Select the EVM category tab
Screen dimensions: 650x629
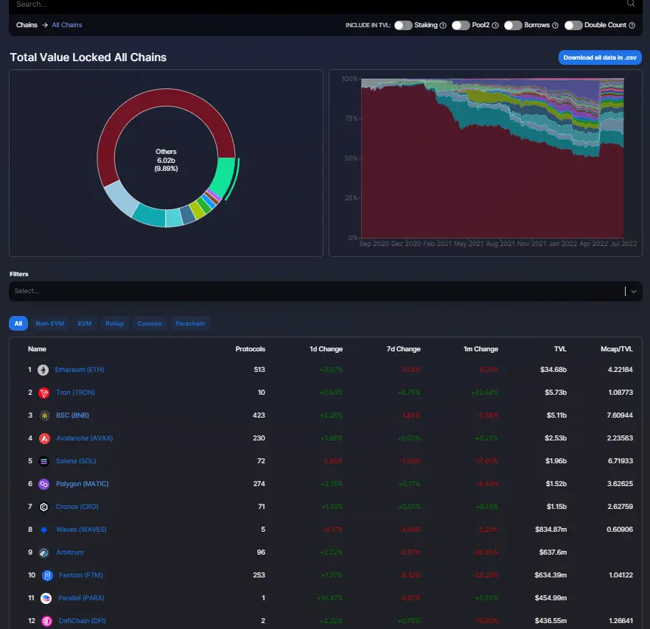point(85,323)
